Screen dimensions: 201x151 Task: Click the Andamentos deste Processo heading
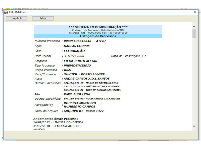pos(56,119)
